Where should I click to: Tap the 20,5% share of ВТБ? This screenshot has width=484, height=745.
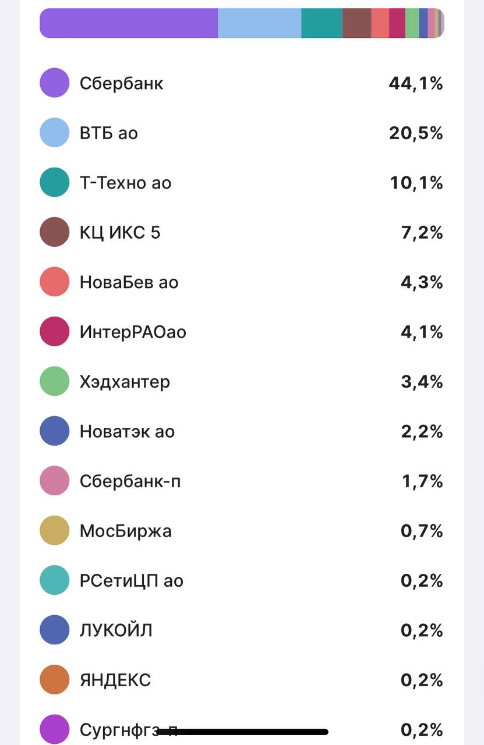[416, 133]
